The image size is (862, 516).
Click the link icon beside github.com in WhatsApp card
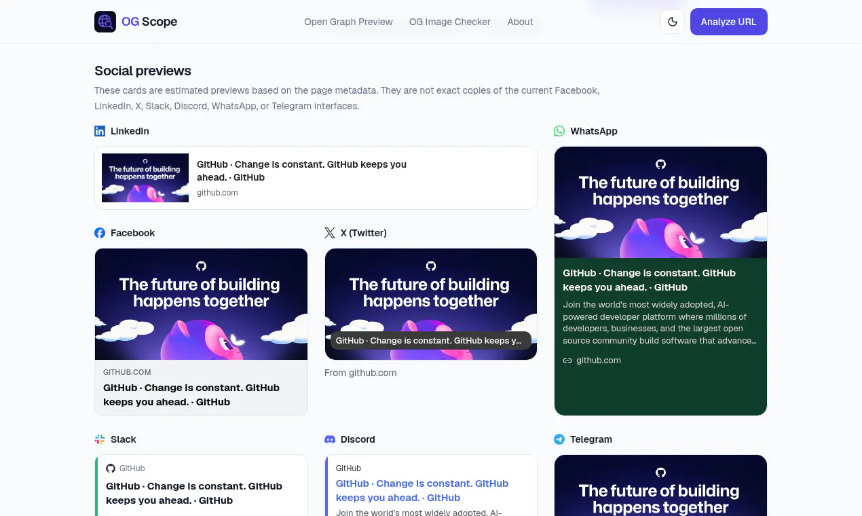click(x=567, y=361)
